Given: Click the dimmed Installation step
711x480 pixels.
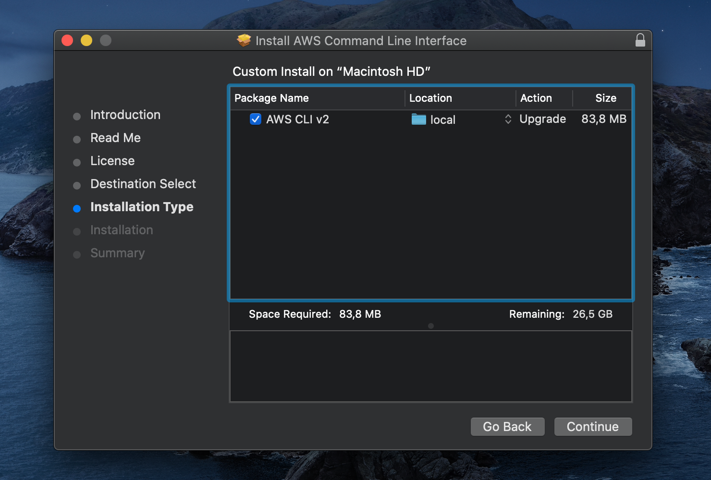Looking at the screenshot, I should [x=122, y=230].
